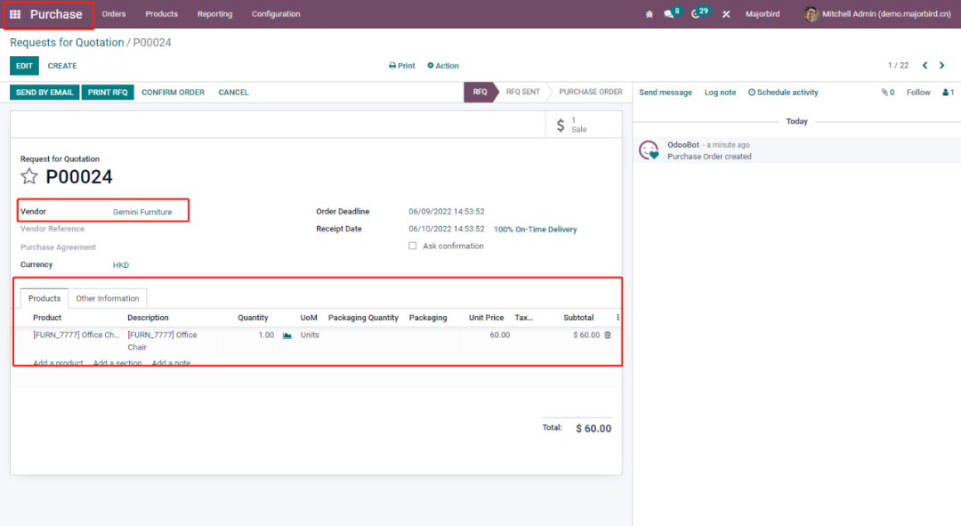This screenshot has height=526, width=961.
Task: Open the Sale stat button
Action: [571, 125]
